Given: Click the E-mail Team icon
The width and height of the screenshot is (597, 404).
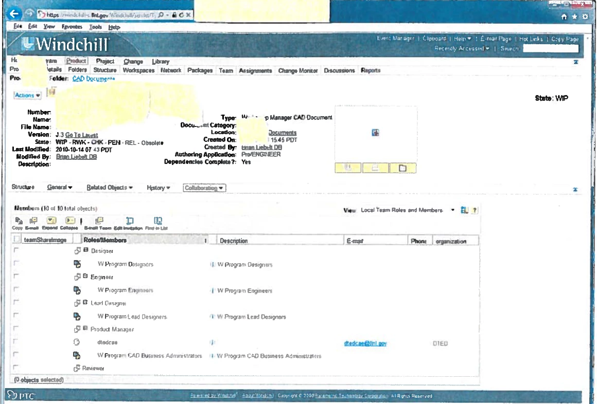Looking at the screenshot, I should click(99, 221).
